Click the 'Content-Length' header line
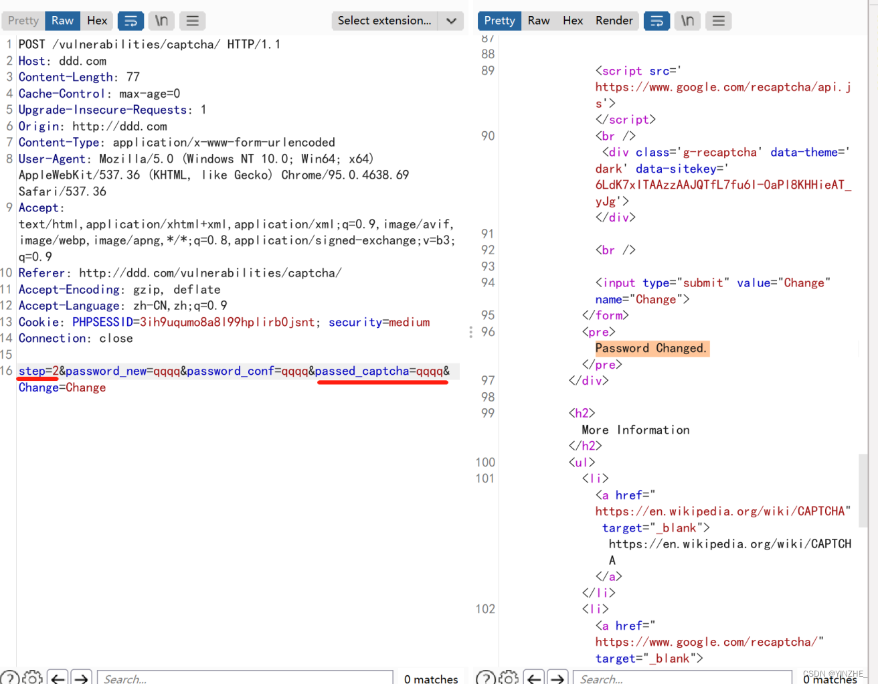Viewport: 878px width, 684px height. tap(79, 77)
